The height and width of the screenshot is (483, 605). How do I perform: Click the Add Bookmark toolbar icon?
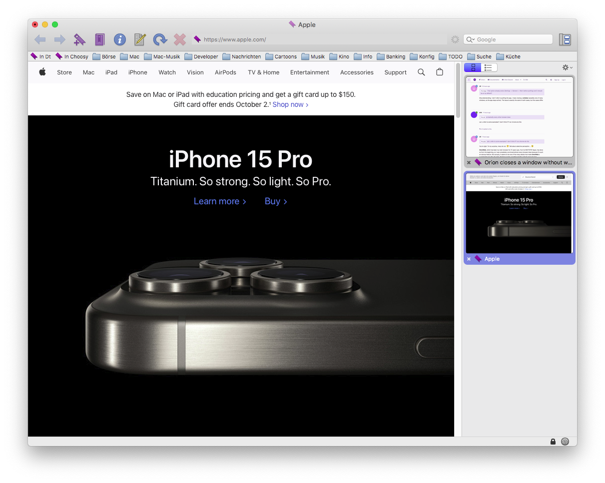(x=79, y=39)
